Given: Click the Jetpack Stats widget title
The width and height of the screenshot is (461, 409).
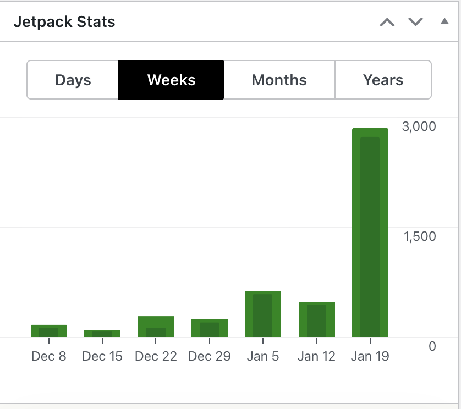Looking at the screenshot, I should pos(64,23).
